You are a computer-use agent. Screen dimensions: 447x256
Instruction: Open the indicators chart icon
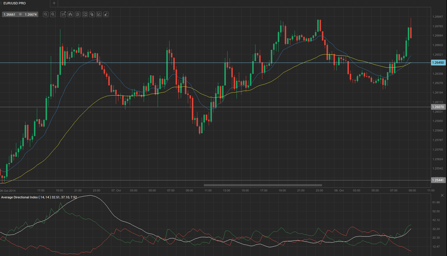click(x=85, y=14)
